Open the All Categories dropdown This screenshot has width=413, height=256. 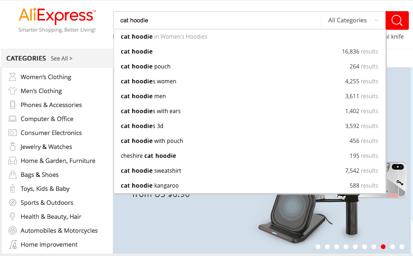point(353,20)
